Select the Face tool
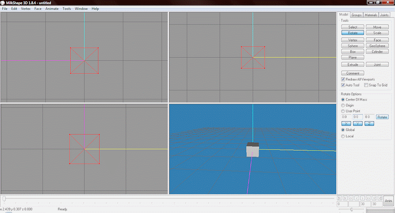Image resolution: width=395 pixels, height=213 pixels. (377, 40)
